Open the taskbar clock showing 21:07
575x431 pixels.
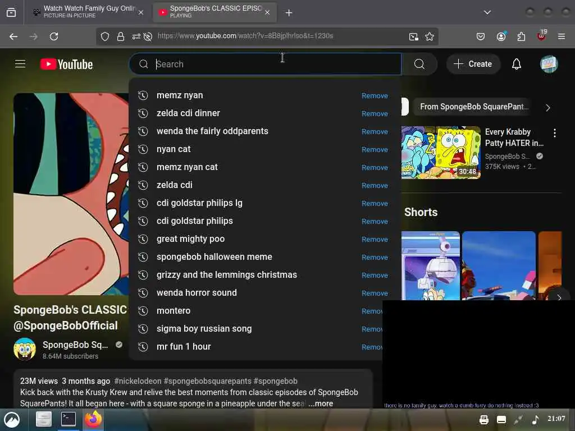(556, 419)
